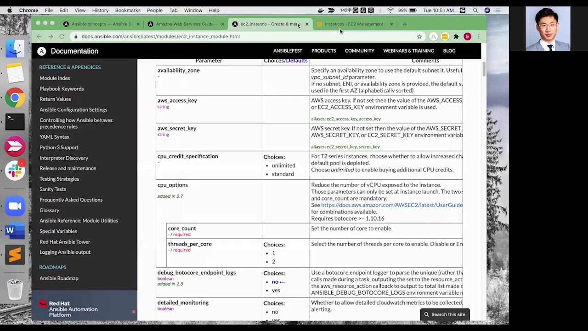588x331 pixels.
Task: Open the Apple menu
Action: 9,10
